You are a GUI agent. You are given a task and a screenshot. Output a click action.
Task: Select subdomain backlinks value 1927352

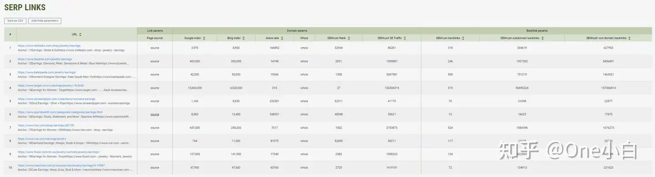(522, 61)
